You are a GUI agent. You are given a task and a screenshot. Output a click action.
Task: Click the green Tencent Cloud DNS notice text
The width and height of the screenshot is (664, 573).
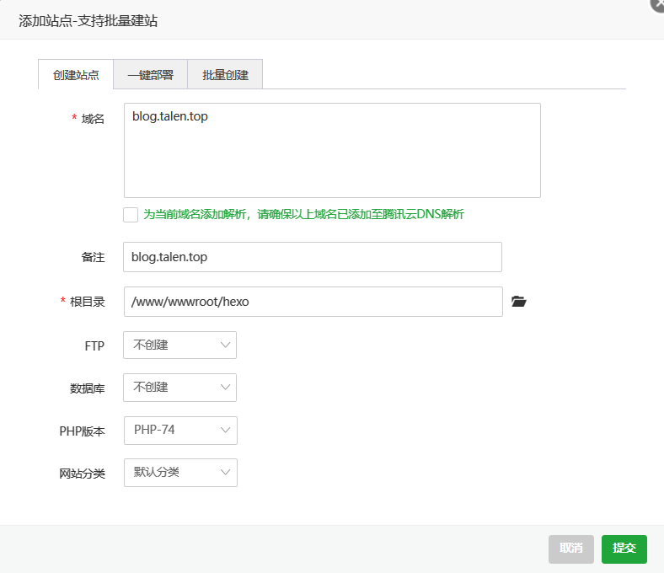click(303, 215)
